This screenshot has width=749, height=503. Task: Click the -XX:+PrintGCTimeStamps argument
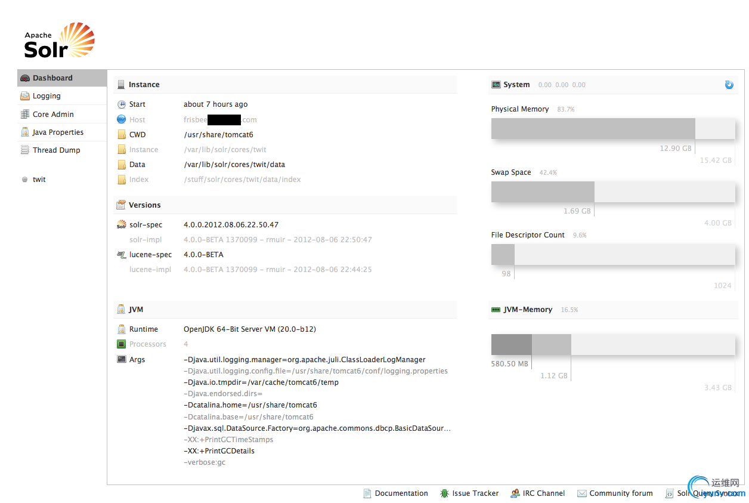point(228,440)
